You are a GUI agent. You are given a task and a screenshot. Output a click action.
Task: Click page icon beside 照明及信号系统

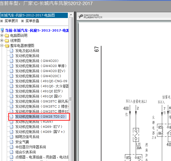[12, 137]
